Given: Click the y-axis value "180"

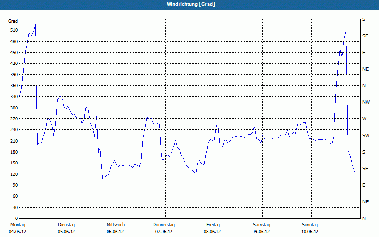Looking at the screenshot, I should tap(14, 152).
